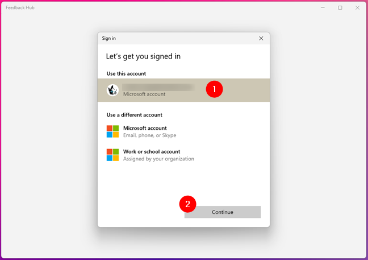The height and width of the screenshot is (260, 368).
Task: Select the existing Microsoft account row
Action: coord(183,90)
